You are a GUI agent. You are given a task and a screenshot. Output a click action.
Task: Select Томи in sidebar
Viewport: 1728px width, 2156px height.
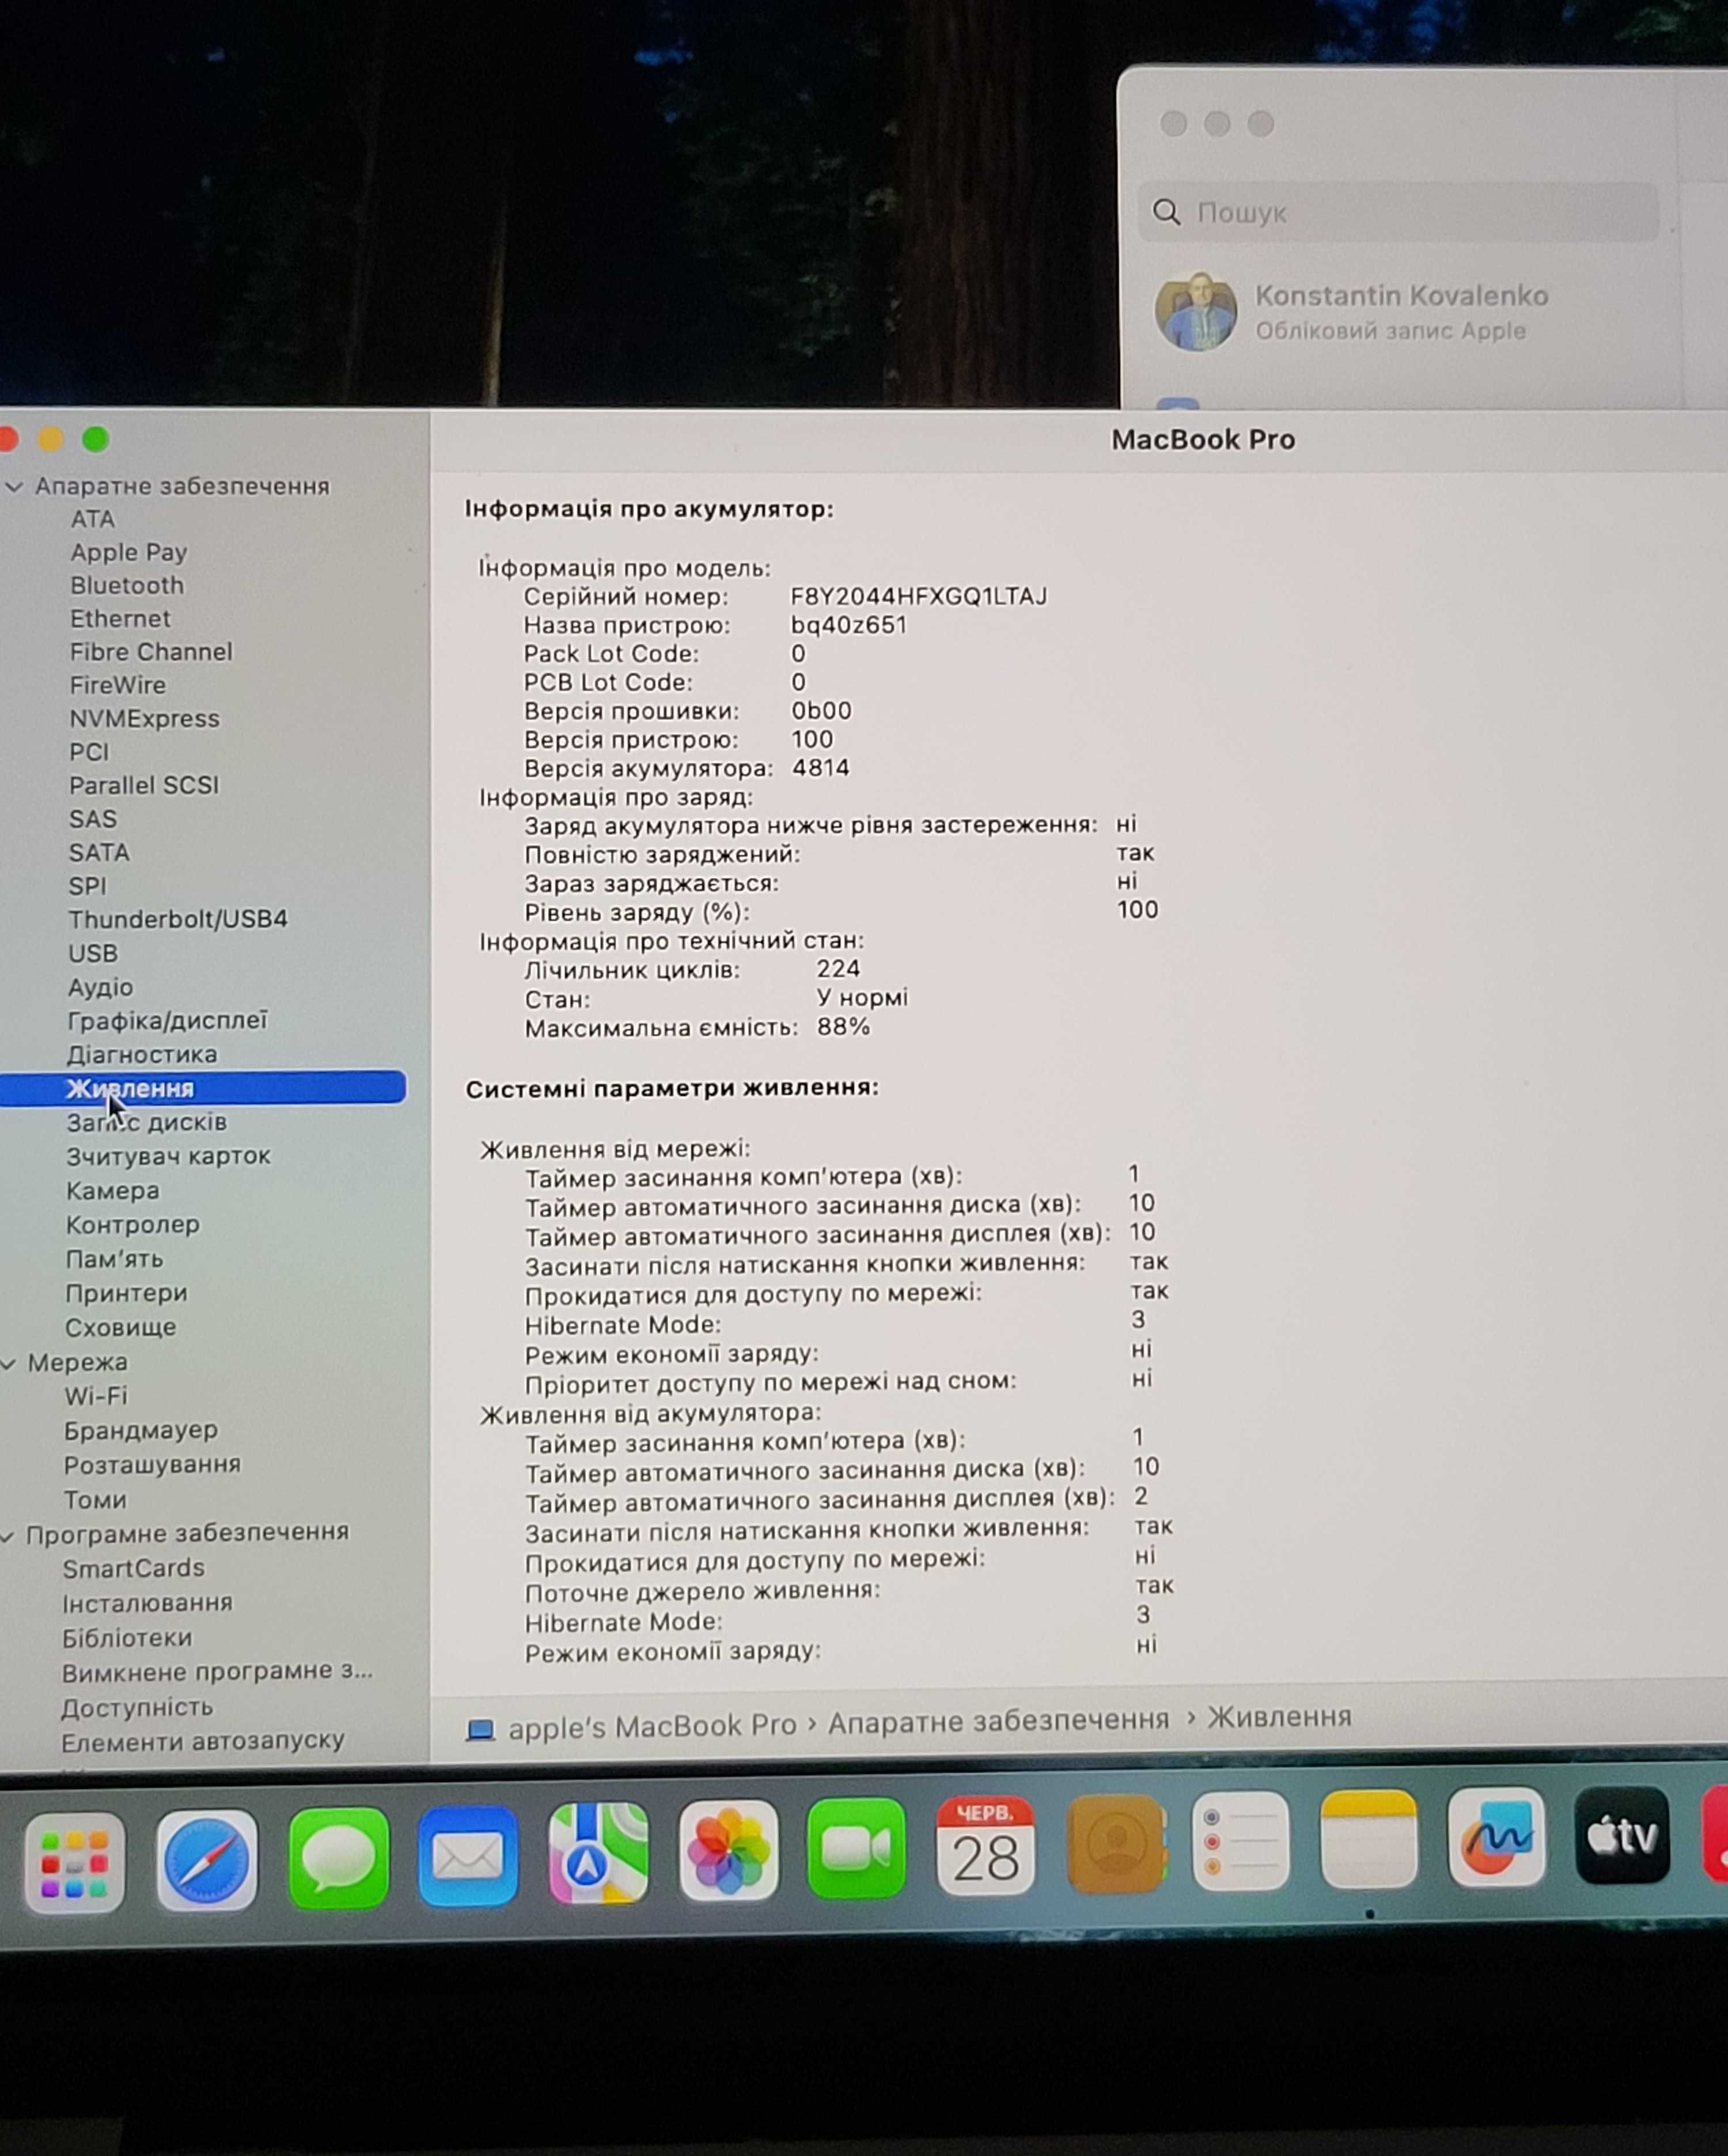coord(95,1500)
